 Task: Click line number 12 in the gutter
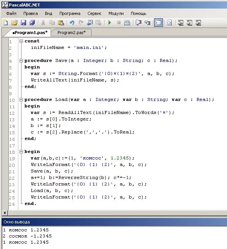click(12, 113)
